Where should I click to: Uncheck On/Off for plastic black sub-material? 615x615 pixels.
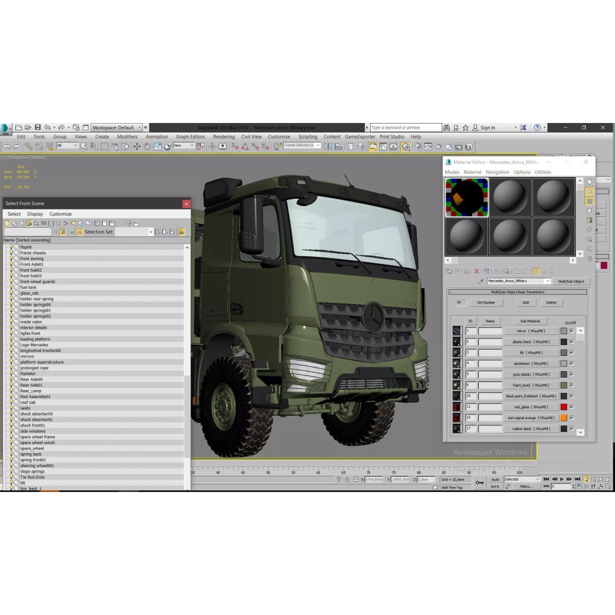click(572, 342)
